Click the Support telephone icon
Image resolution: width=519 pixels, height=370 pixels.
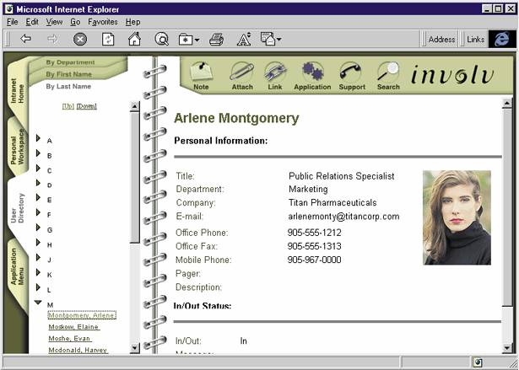pyautogui.click(x=350, y=74)
